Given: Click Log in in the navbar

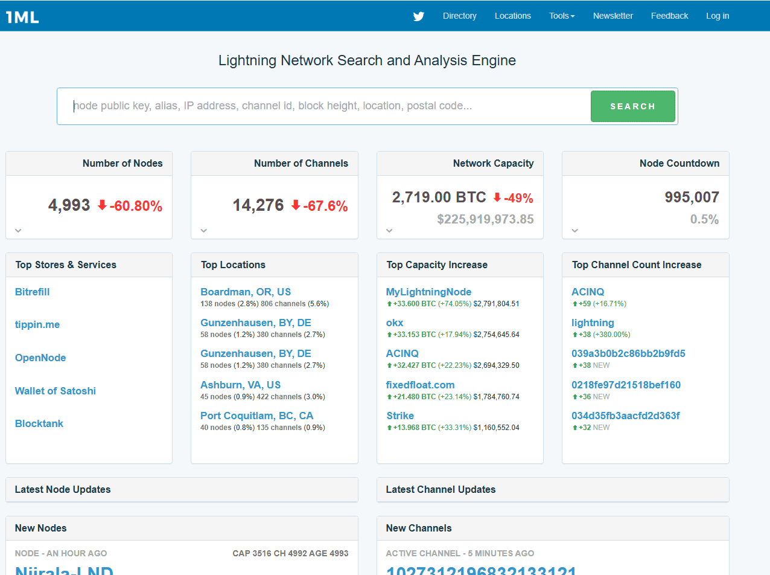Looking at the screenshot, I should pyautogui.click(x=717, y=16).
